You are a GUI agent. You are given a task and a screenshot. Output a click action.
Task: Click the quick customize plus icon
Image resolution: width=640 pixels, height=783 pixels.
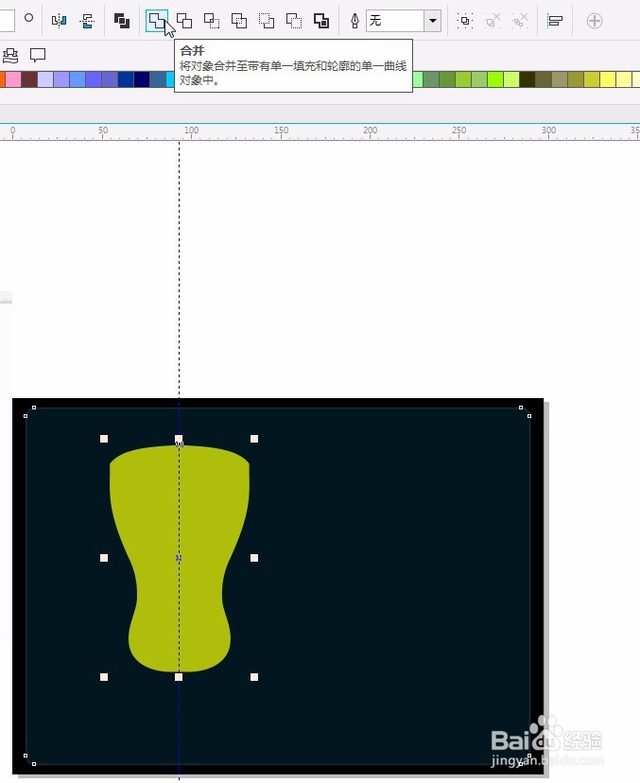[594, 21]
